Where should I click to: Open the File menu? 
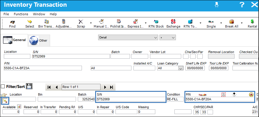pyautogui.click(x=6, y=14)
